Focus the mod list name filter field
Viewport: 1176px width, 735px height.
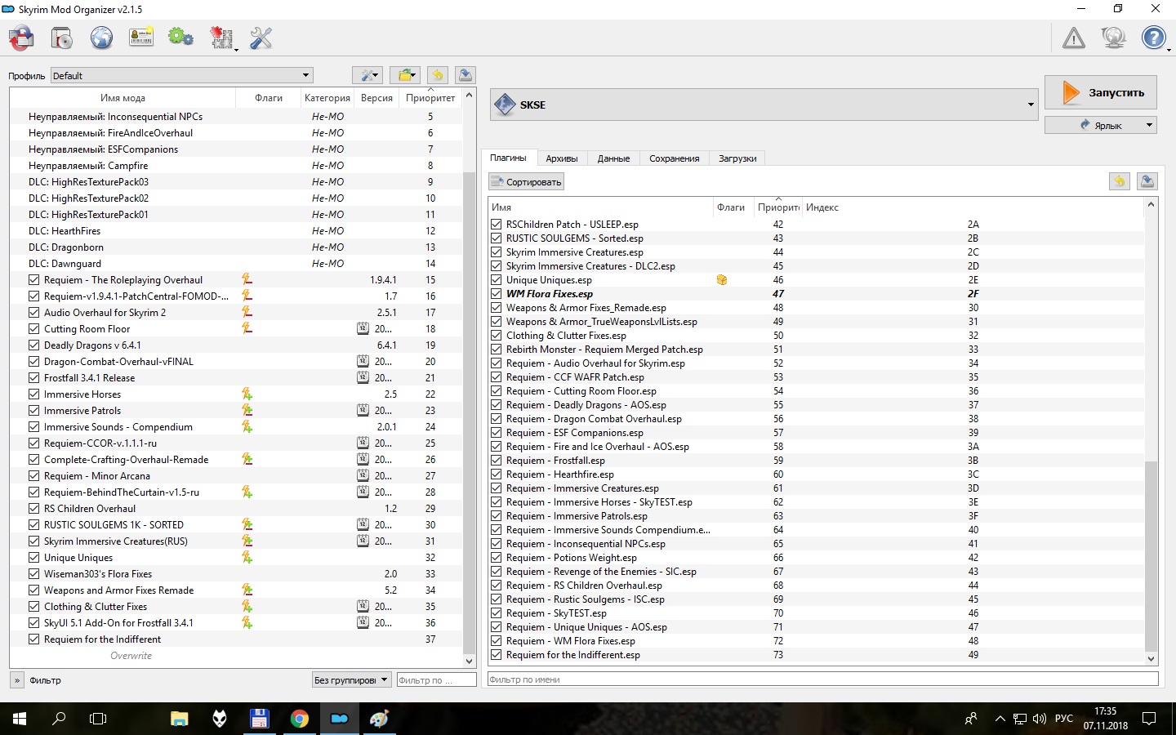436,679
